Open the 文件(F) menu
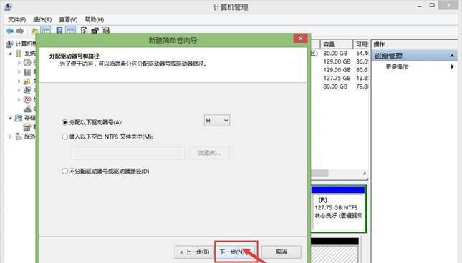The width and height of the screenshot is (462, 263). pos(16,20)
